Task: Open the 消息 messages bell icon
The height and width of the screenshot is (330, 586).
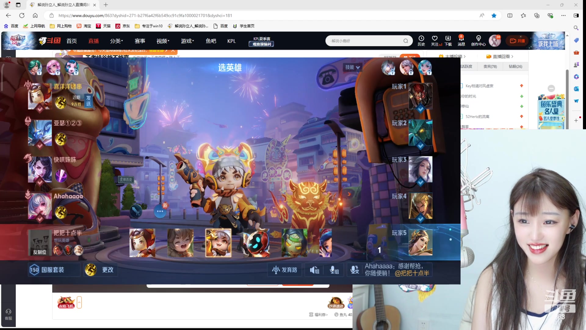Action: pos(461,41)
